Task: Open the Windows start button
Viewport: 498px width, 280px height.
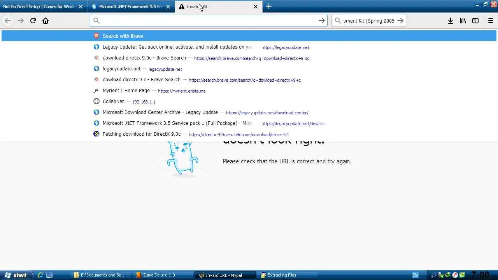Action: 16,275
